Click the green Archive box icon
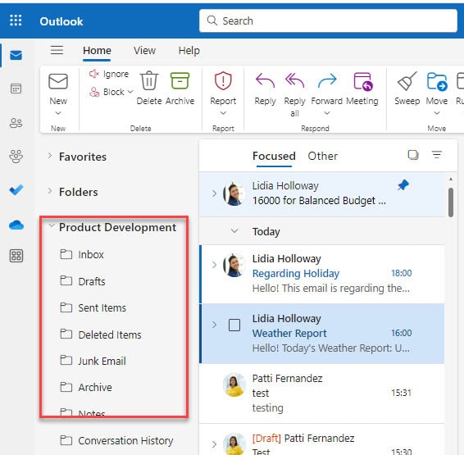This screenshot has width=464, height=455. [180, 81]
